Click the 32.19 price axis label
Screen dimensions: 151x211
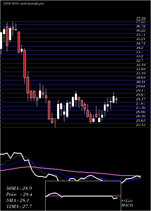click(x=141, y=65)
